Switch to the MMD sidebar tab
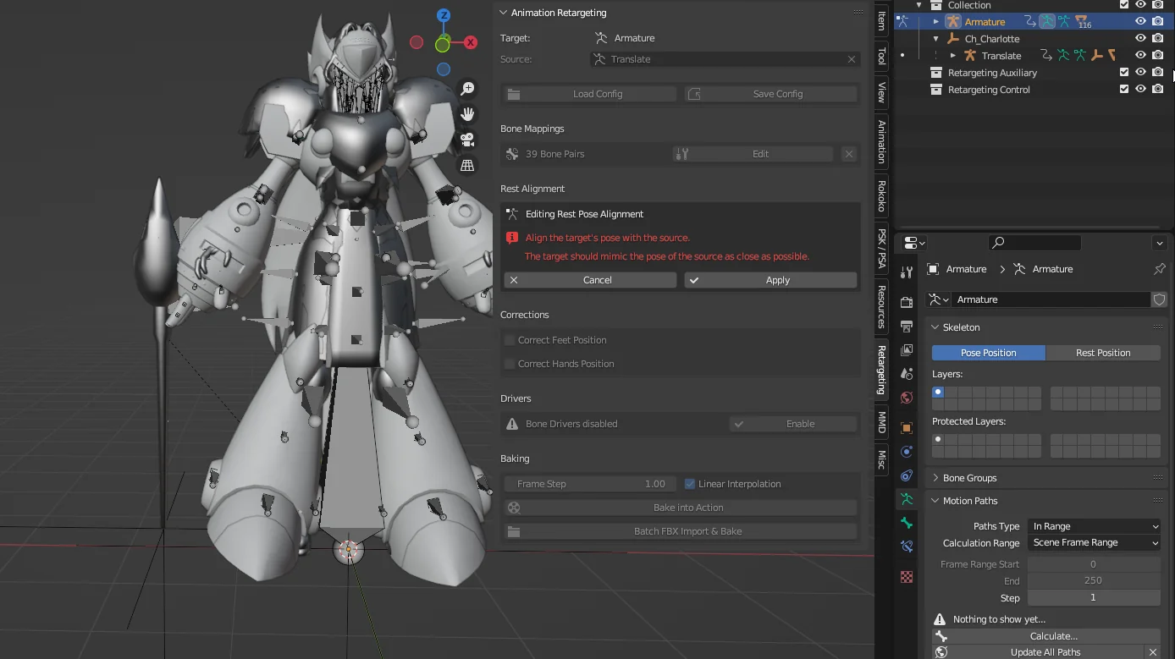Viewport: 1175px width, 659px height. [x=881, y=422]
